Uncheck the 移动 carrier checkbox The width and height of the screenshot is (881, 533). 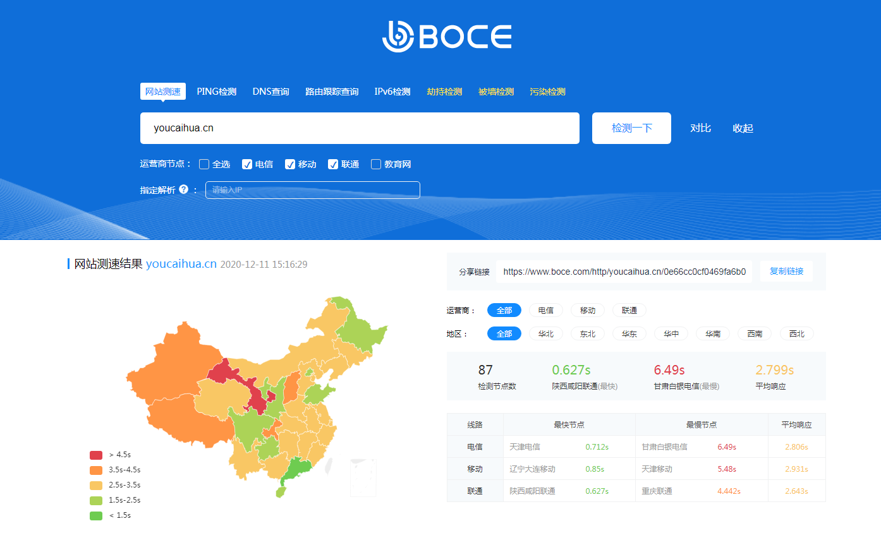click(x=290, y=164)
